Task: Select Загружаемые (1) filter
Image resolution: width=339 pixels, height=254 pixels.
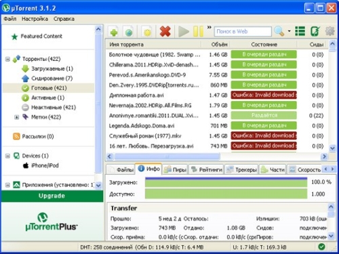Action: (x=52, y=68)
